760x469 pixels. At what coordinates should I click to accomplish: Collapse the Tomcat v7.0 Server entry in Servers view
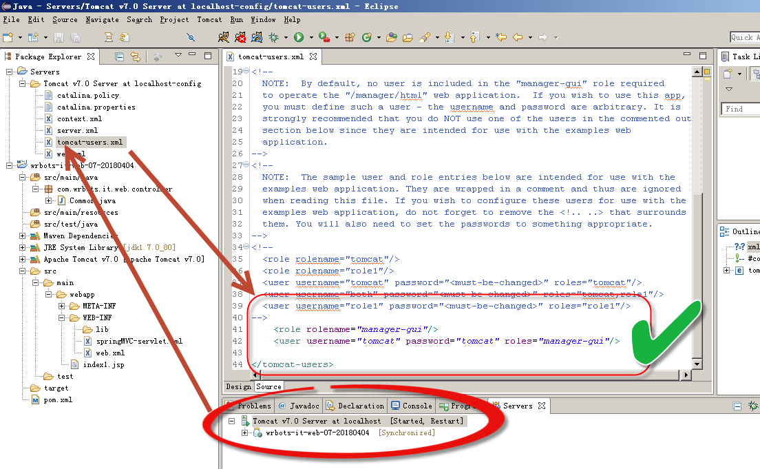click(x=232, y=421)
